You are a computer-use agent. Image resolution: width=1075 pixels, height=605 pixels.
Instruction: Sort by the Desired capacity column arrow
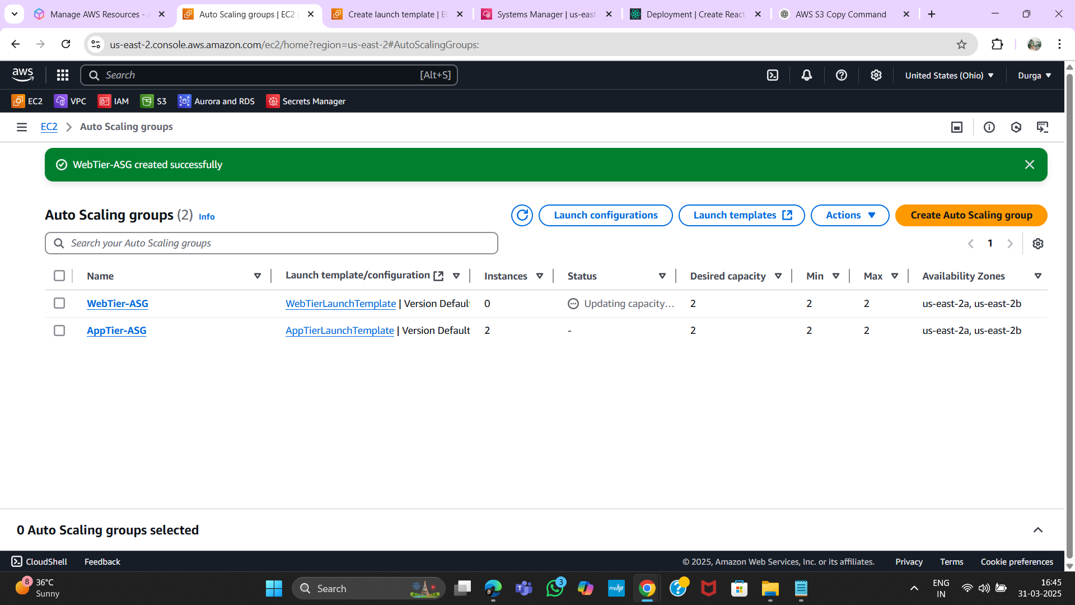[x=778, y=276]
